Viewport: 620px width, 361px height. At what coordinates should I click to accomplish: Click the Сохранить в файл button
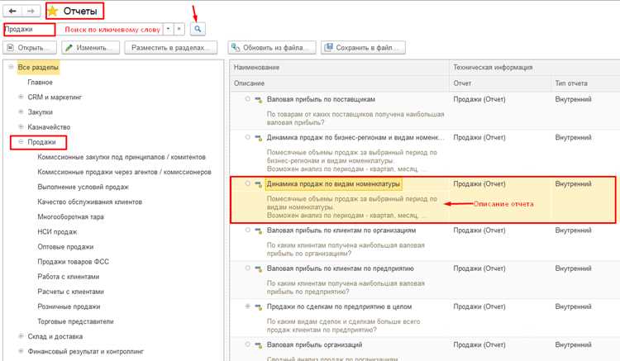[x=363, y=48]
